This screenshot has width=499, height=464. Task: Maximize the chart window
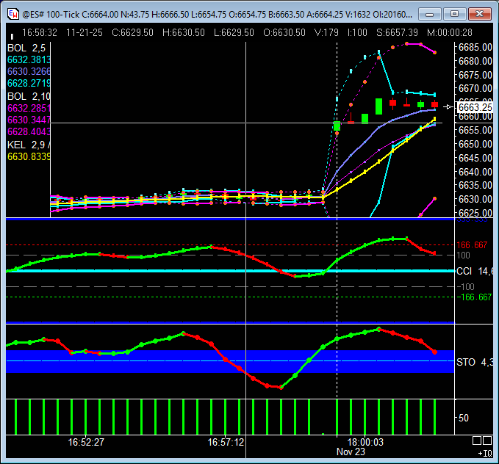[455, 13]
